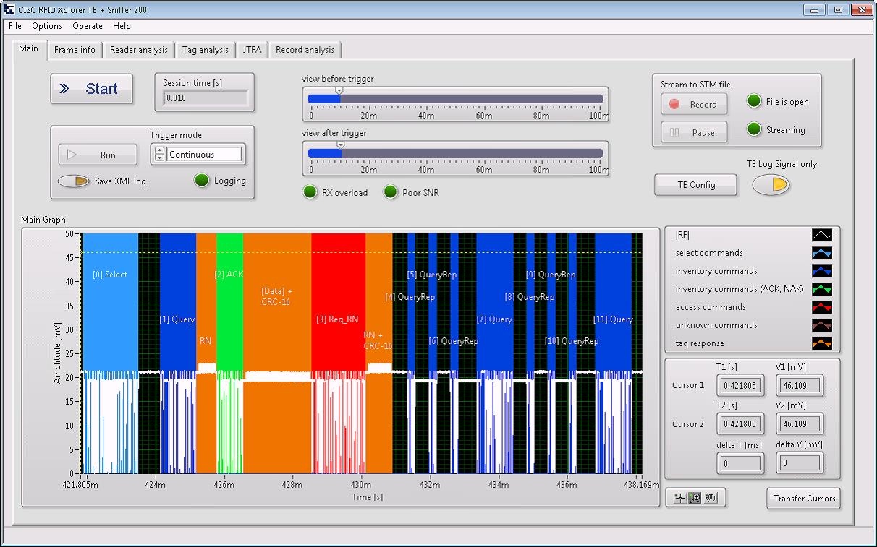Click the view before trigger slider handle

(x=339, y=91)
